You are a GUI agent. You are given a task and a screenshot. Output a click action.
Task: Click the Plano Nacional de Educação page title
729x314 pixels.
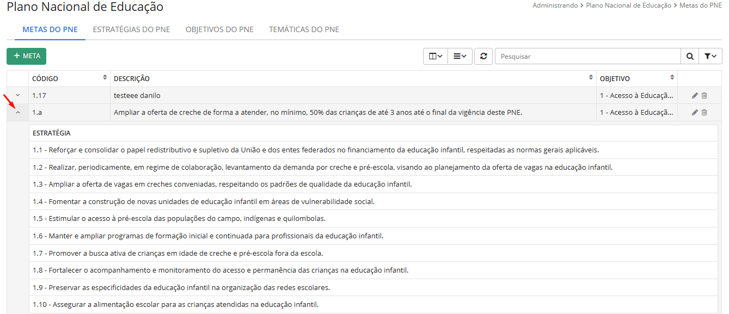(85, 7)
